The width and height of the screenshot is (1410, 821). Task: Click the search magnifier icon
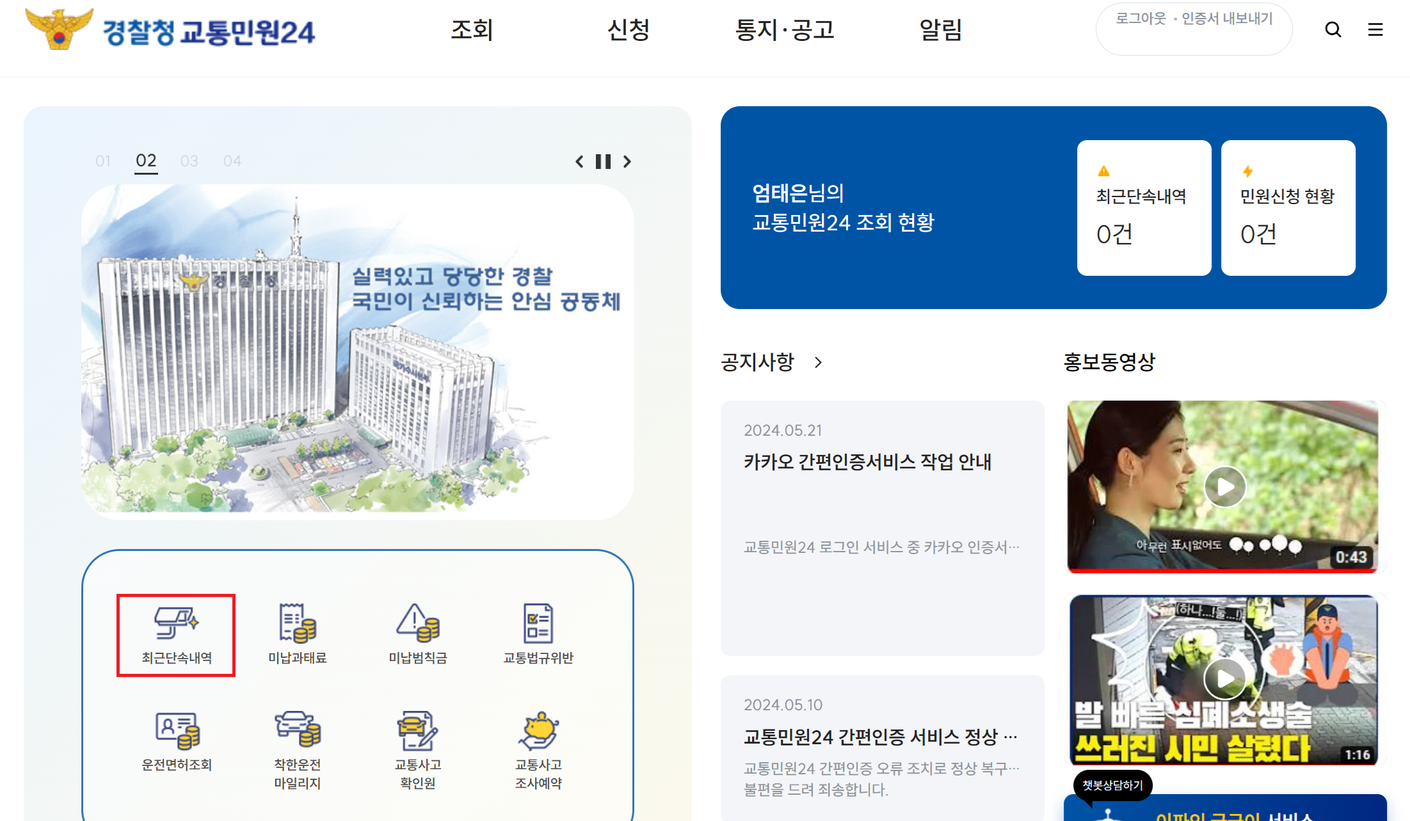(1333, 29)
